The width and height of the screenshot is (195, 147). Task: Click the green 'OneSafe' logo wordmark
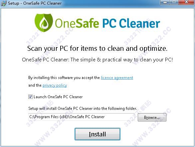point(77,23)
